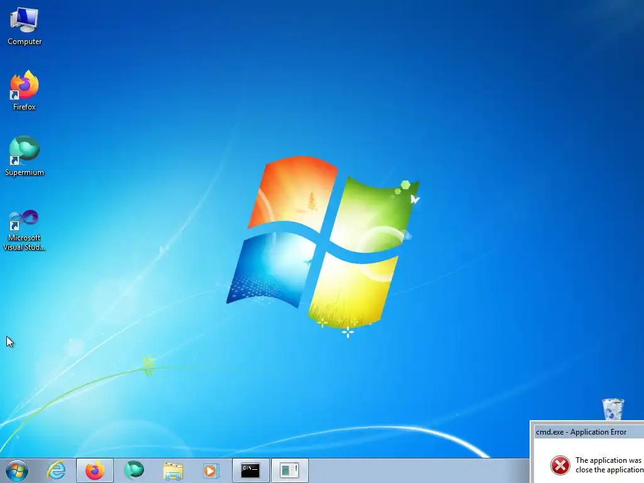Select the Computer desktop icon
Viewport: 644px width, 483px height.
25,26
